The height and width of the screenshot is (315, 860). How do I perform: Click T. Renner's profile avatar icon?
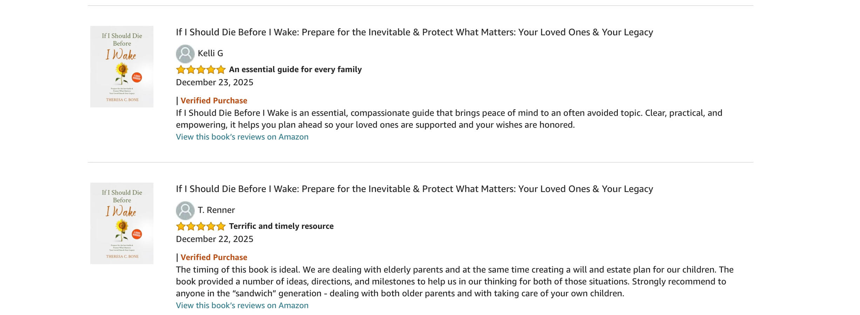(x=185, y=210)
